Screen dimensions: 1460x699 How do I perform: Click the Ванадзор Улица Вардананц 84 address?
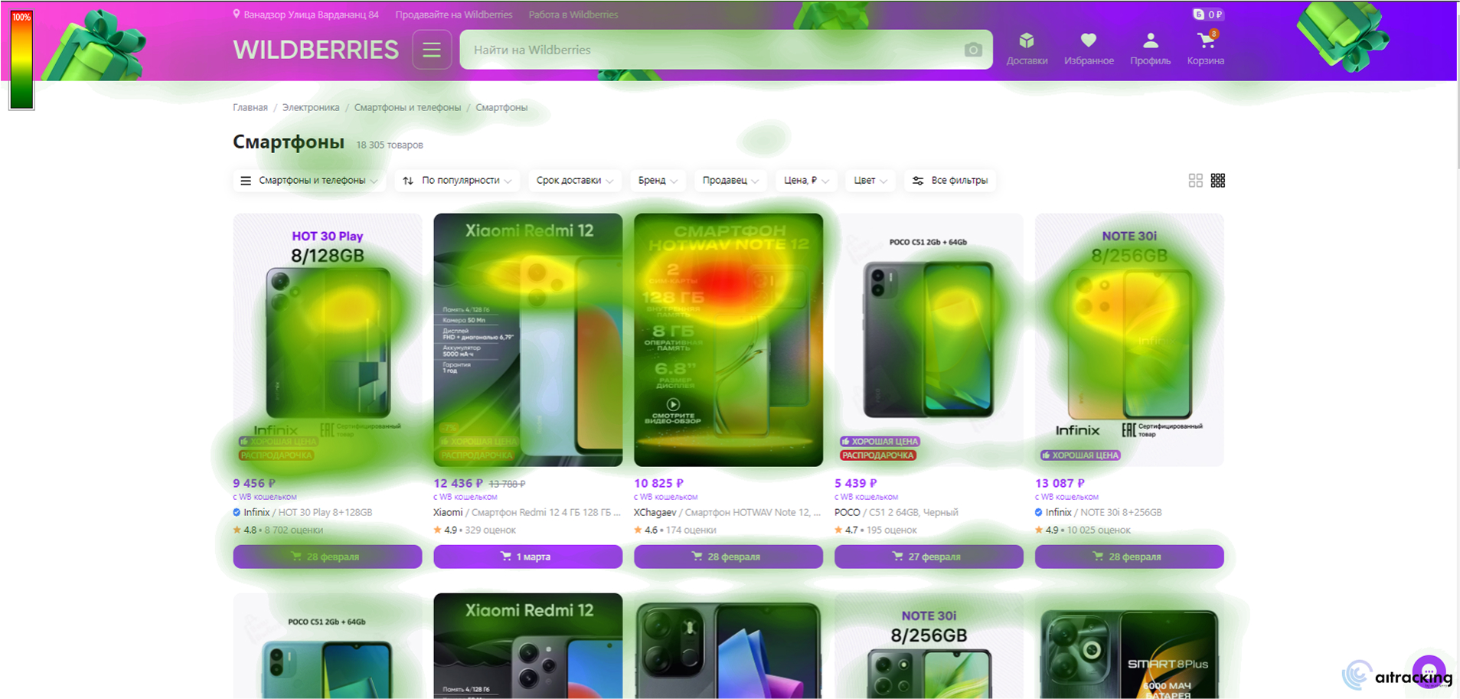click(x=311, y=15)
